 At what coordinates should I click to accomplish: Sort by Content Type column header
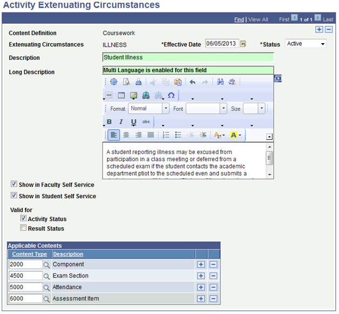click(29, 254)
